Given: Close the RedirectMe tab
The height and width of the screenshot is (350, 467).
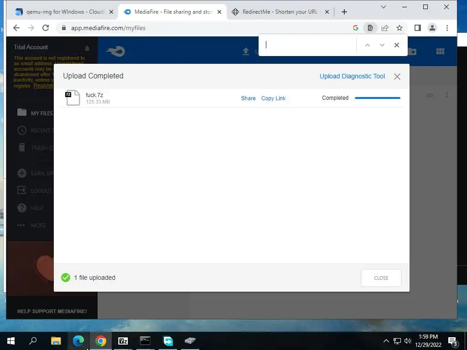Looking at the screenshot, I should coord(327,12).
